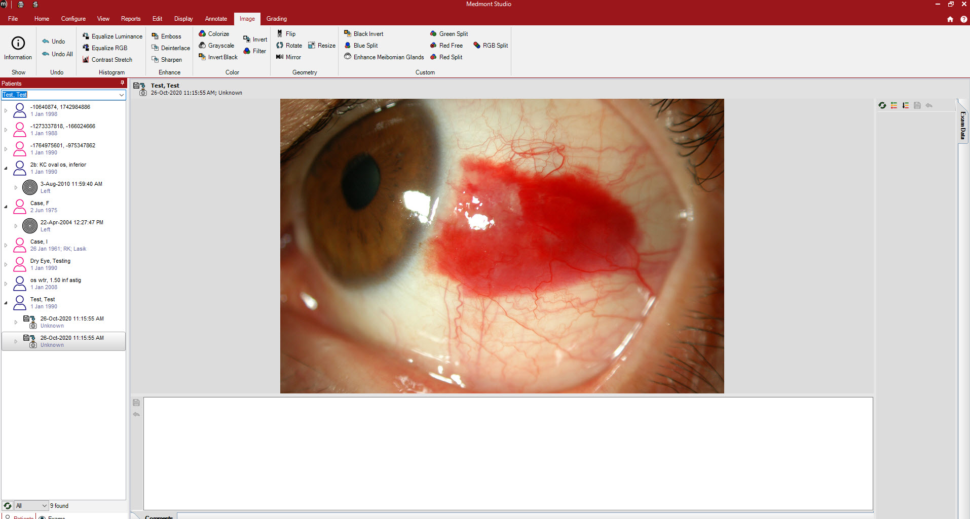Open the Grading ribbon tab
This screenshot has width=970, height=519.
coord(276,19)
